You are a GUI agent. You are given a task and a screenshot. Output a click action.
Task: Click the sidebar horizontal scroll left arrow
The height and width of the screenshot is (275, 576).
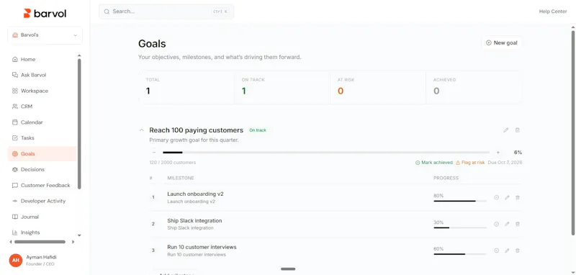[11, 242]
